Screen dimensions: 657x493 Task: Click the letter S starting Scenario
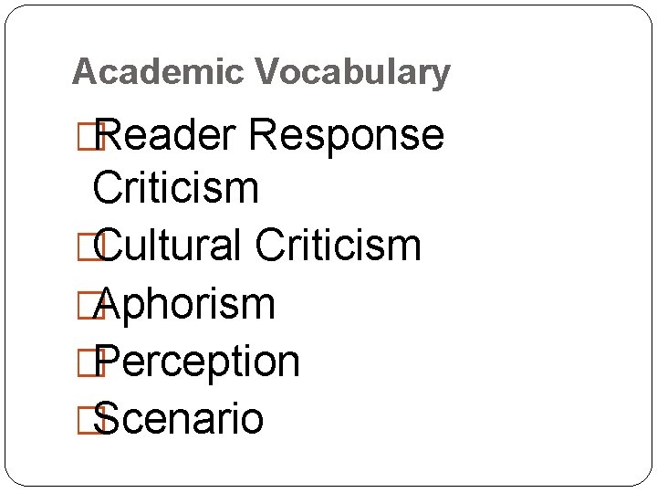(106, 418)
